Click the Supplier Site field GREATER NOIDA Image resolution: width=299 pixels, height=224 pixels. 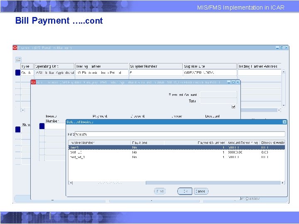point(210,73)
